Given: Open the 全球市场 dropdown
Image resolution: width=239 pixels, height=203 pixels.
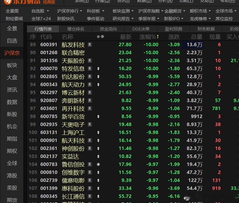Looking at the screenshot, I should pyautogui.click(x=226, y=11).
